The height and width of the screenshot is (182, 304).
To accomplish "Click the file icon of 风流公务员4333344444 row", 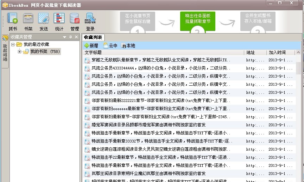I will (x=87, y=69).
